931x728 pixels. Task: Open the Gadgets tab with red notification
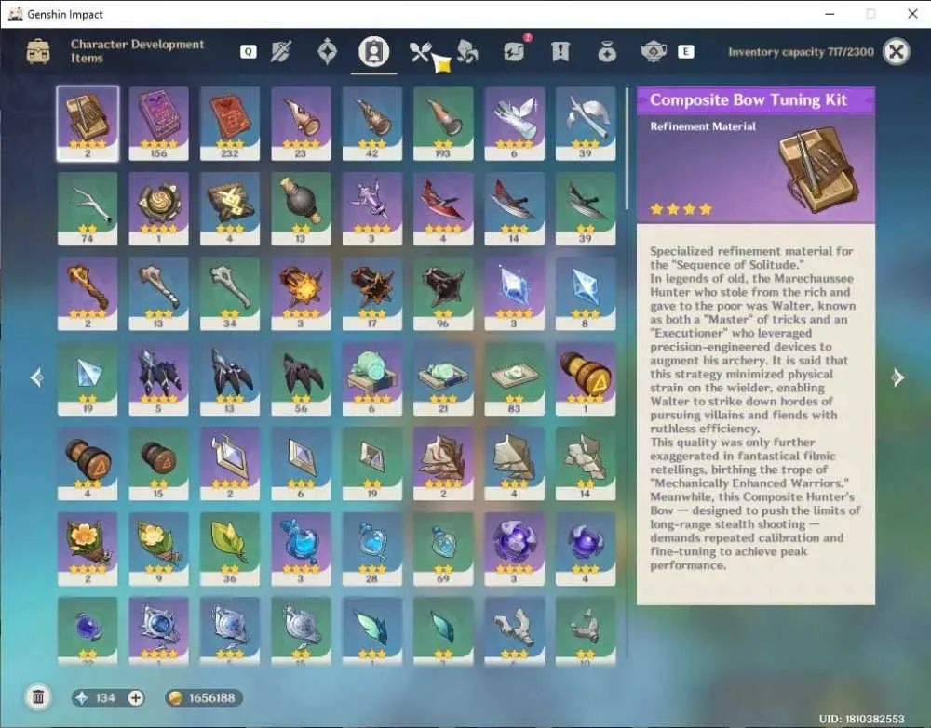pyautogui.click(x=514, y=51)
